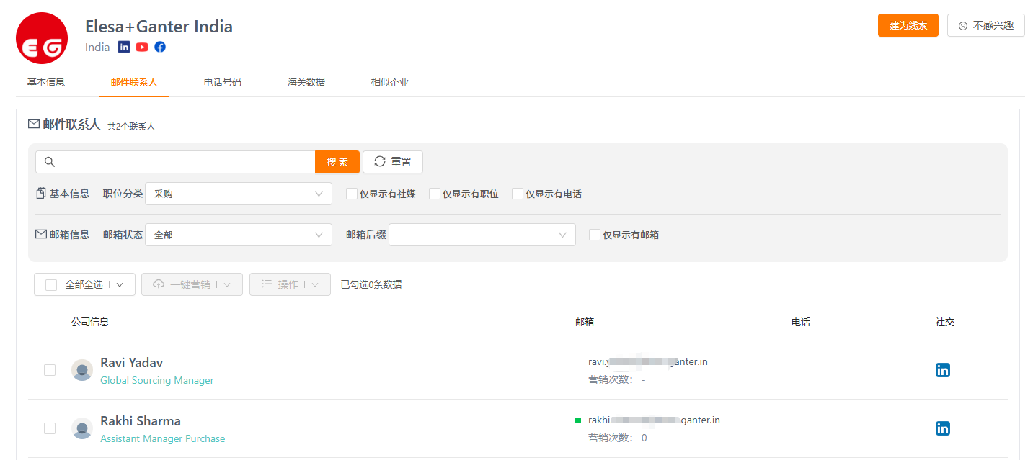Click the Global Sourcing Manager title
Screen dimensions: 1033x460
pyautogui.click(x=157, y=380)
